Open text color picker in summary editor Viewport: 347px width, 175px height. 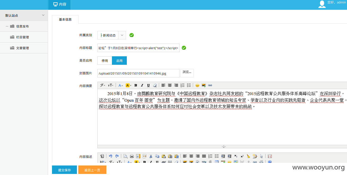click(121, 85)
